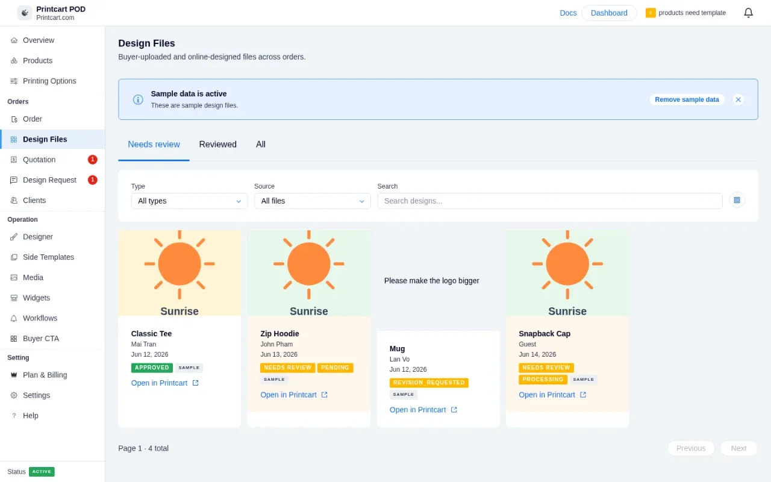Switch to the All tab
771x482 pixels.
point(261,145)
